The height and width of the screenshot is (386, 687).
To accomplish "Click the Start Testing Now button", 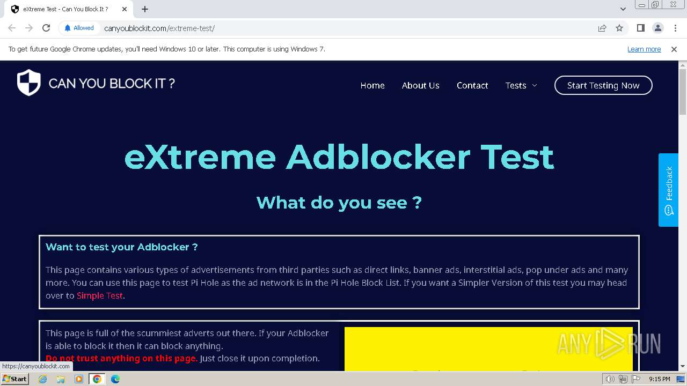I will 603,85.
